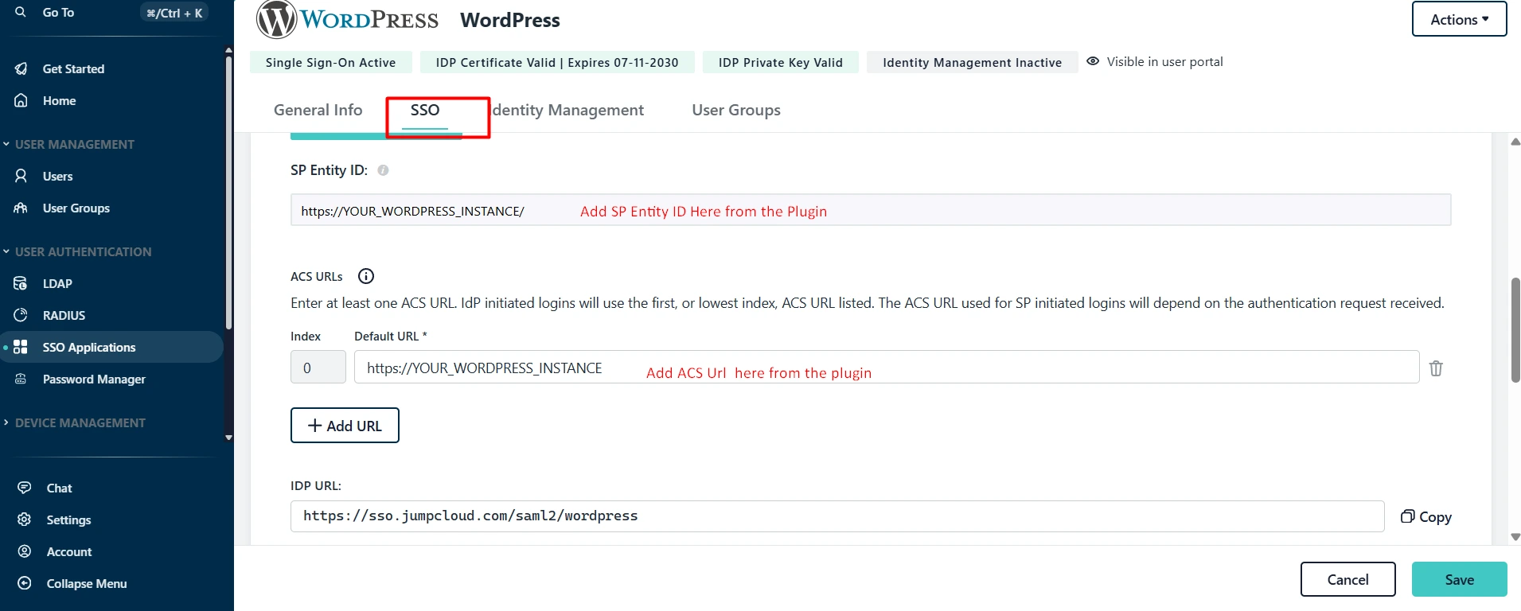Viewport: 1521px width, 611px height.
Task: Click the RADIUS icon in sidebar
Action: 21,315
